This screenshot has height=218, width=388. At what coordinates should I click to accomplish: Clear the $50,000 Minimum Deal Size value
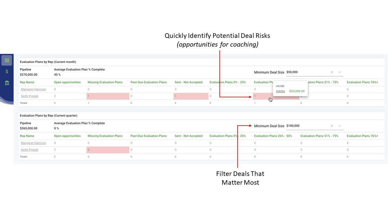332,72
